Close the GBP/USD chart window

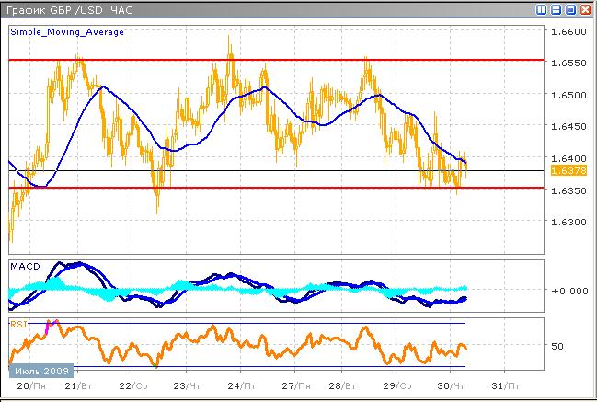point(585,10)
